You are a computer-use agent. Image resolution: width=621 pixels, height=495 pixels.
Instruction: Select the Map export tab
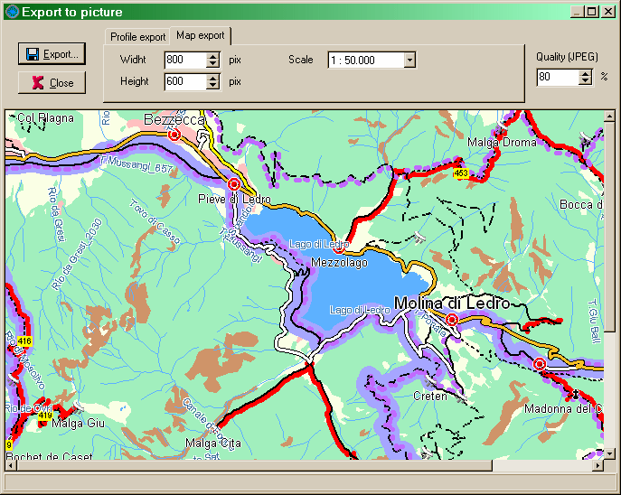pos(201,36)
